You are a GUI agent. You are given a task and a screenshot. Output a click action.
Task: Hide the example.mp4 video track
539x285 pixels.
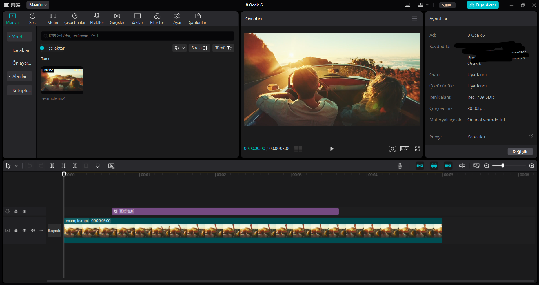tap(25, 231)
